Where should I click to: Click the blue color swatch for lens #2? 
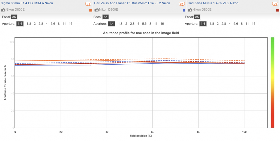184,10
